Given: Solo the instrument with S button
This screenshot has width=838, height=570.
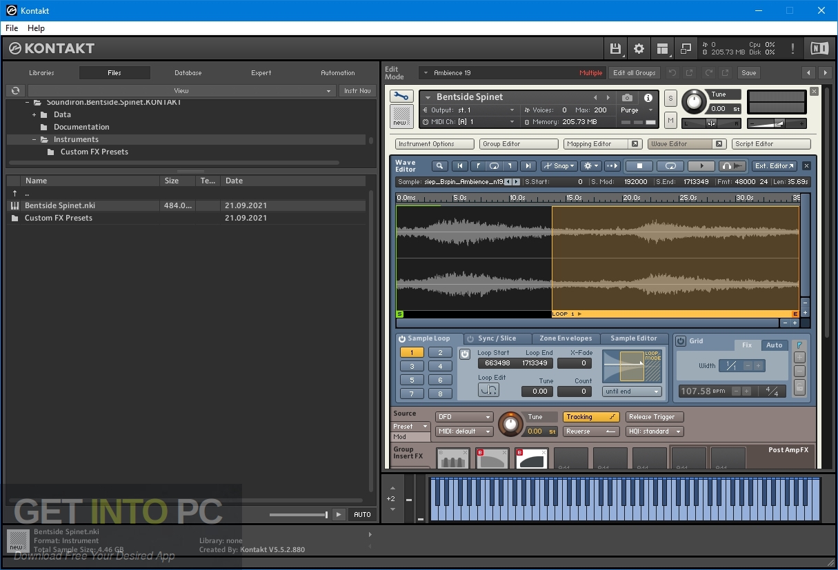Looking at the screenshot, I should (670, 99).
